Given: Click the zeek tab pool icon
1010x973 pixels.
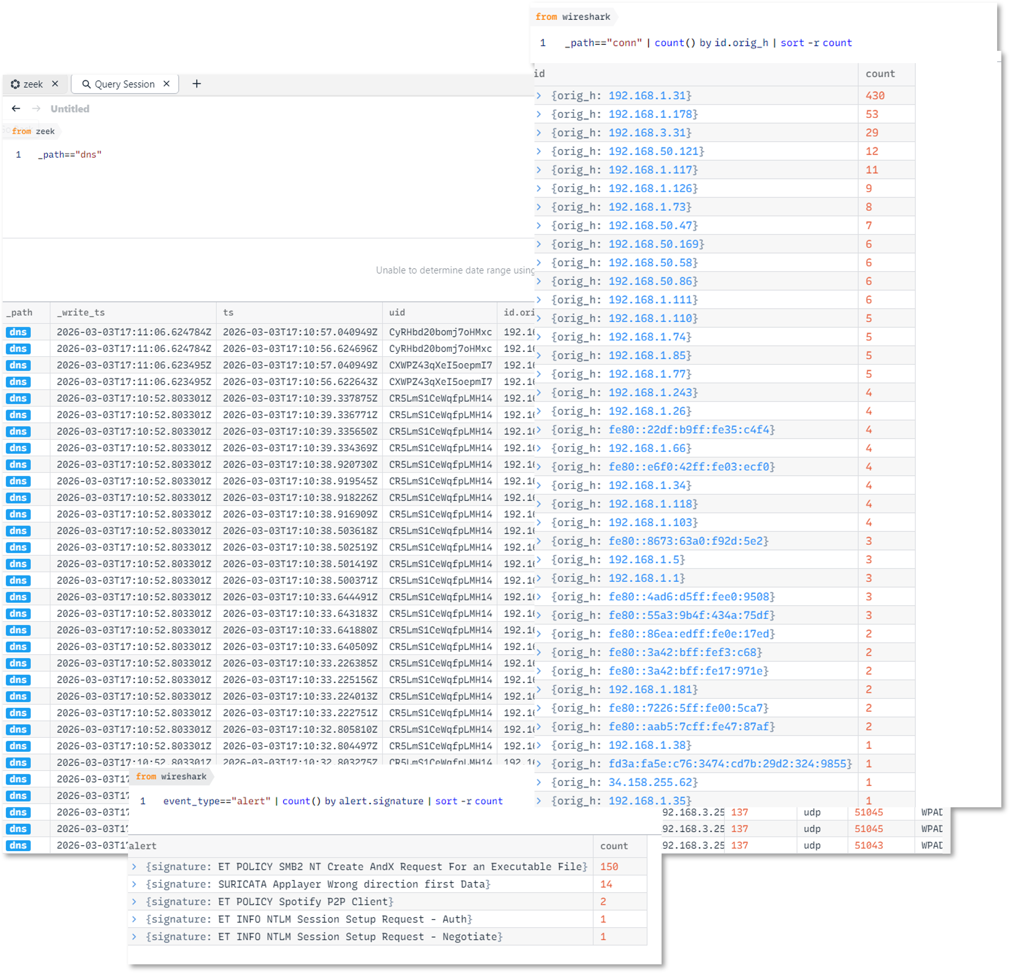Looking at the screenshot, I should [x=16, y=84].
